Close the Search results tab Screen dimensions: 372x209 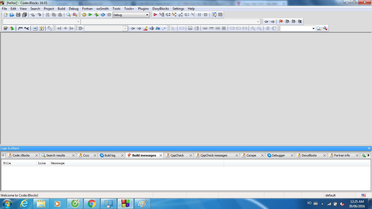tap(73, 155)
